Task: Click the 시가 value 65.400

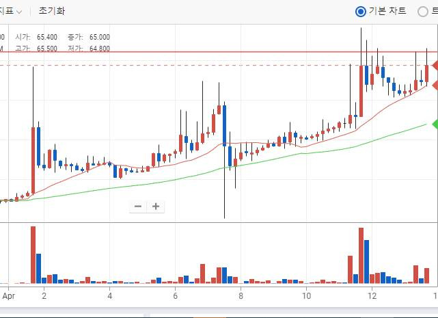Action: point(47,37)
